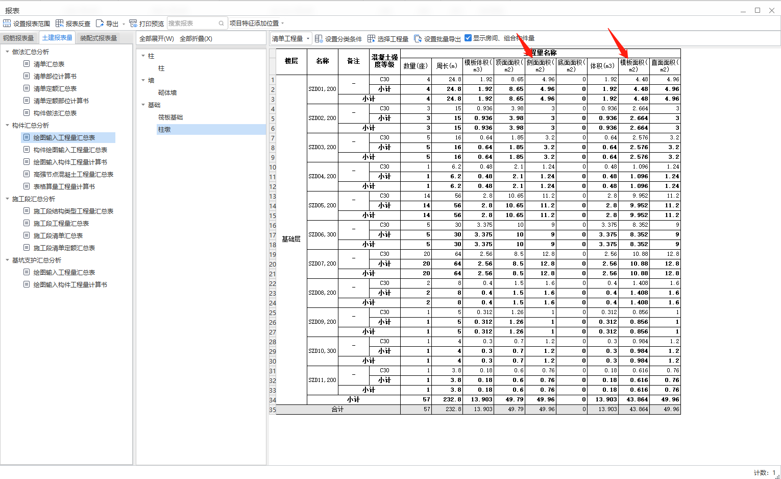Click 导出 export icon
The height and width of the screenshot is (479, 781).
pyautogui.click(x=100, y=23)
